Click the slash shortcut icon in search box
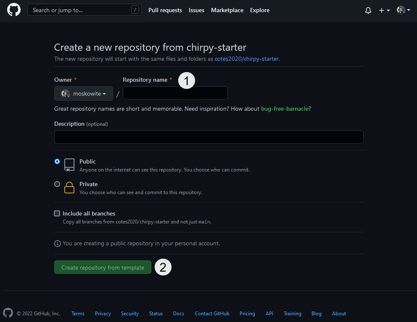 [x=135, y=10]
